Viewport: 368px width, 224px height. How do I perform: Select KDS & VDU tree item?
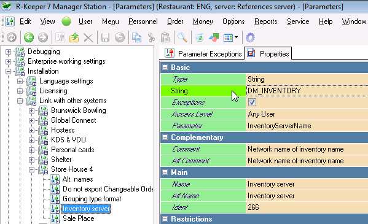[x=68, y=140]
